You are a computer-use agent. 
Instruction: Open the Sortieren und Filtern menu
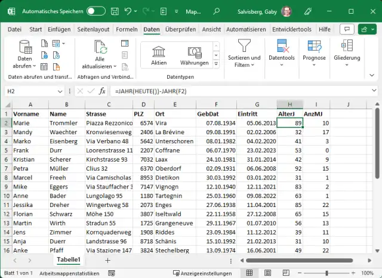pos(244,54)
